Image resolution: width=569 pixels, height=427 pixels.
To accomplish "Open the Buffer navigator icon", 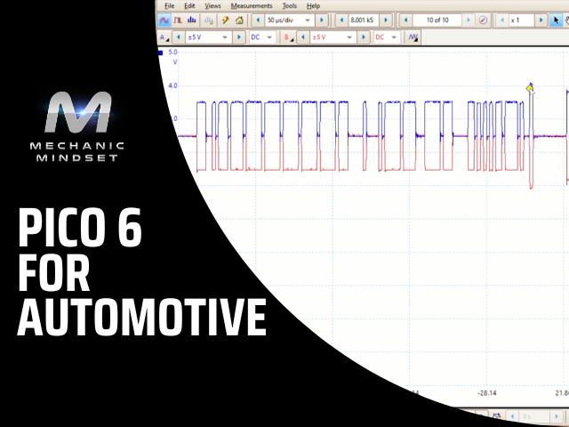I will point(483,20).
